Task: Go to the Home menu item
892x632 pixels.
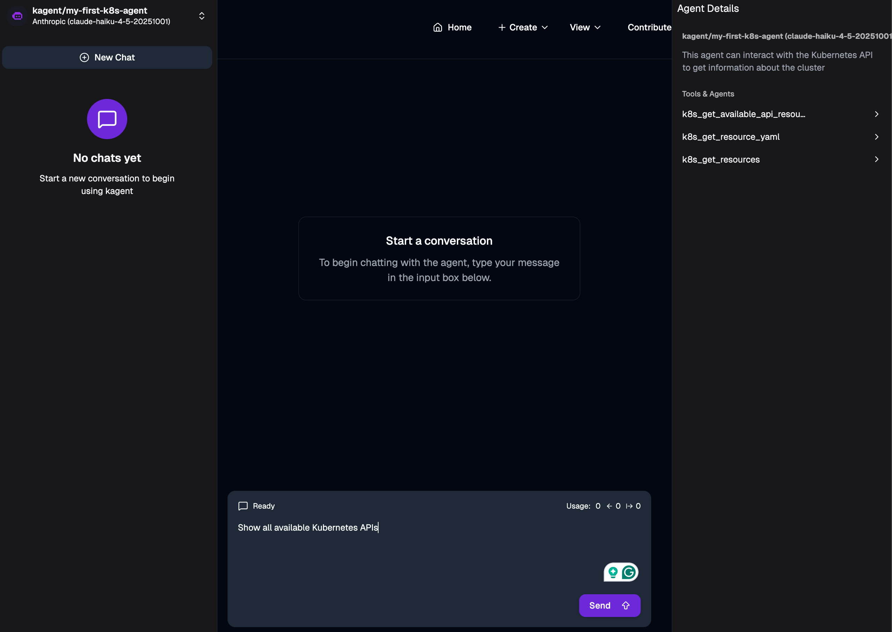Action: [452, 27]
